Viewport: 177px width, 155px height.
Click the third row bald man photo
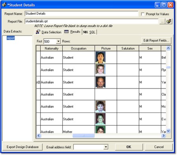[x=101, y=82]
